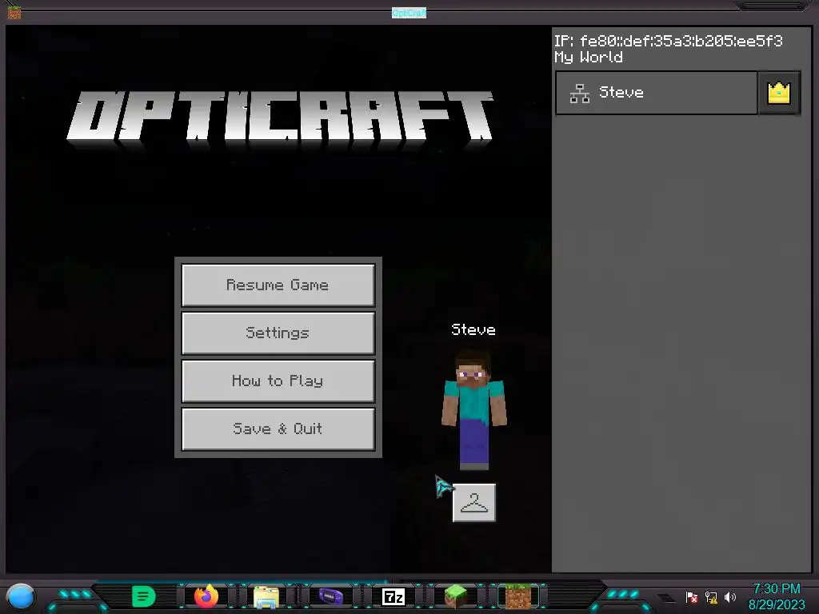Viewport: 819px width, 614px height.
Task: Click the clock showing 7:30 PM
Action: click(776, 589)
